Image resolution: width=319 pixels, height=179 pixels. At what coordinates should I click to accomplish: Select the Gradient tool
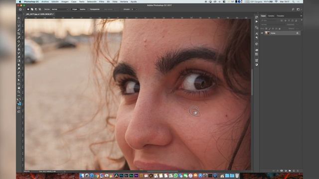19,61
